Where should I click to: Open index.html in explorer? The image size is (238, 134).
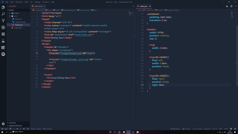18,28
